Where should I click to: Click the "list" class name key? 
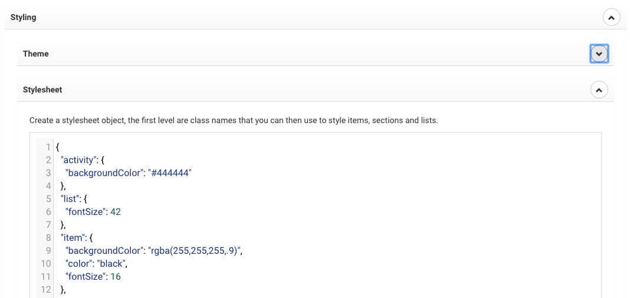tap(70, 198)
